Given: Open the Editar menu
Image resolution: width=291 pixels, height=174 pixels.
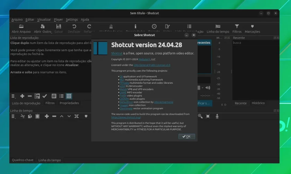Looking at the screenshot, I should point(30,19).
